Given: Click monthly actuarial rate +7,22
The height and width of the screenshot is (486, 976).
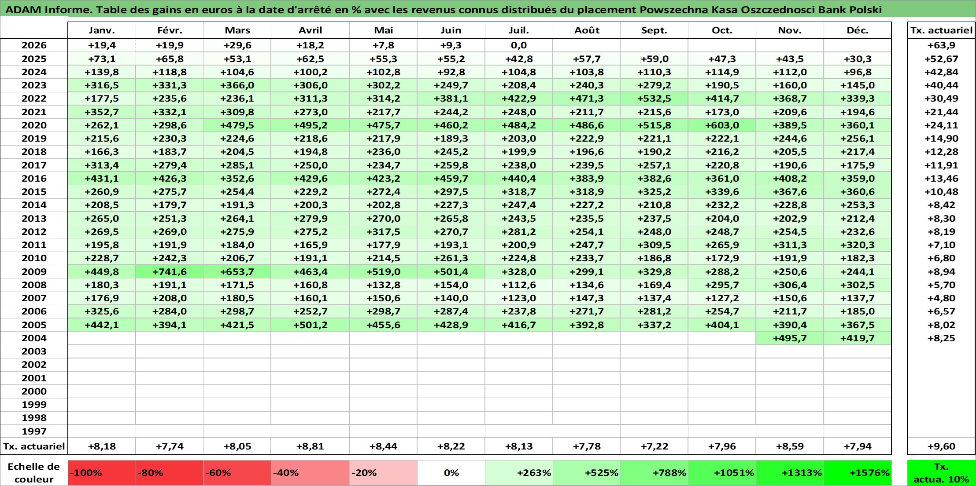Looking at the screenshot, I should pos(654,446).
